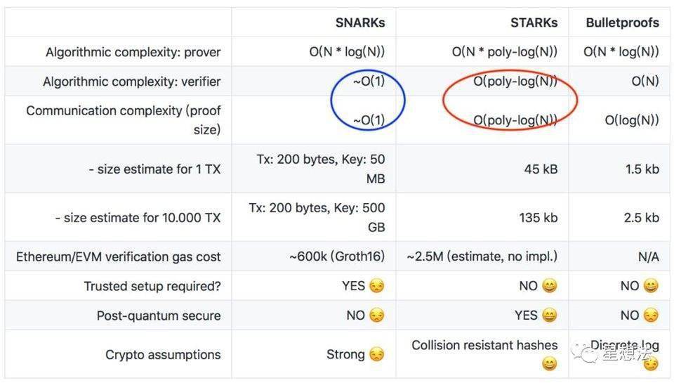Click the grinning emoji below Collision resistant hashes
The image size is (674, 383).
click(549, 363)
